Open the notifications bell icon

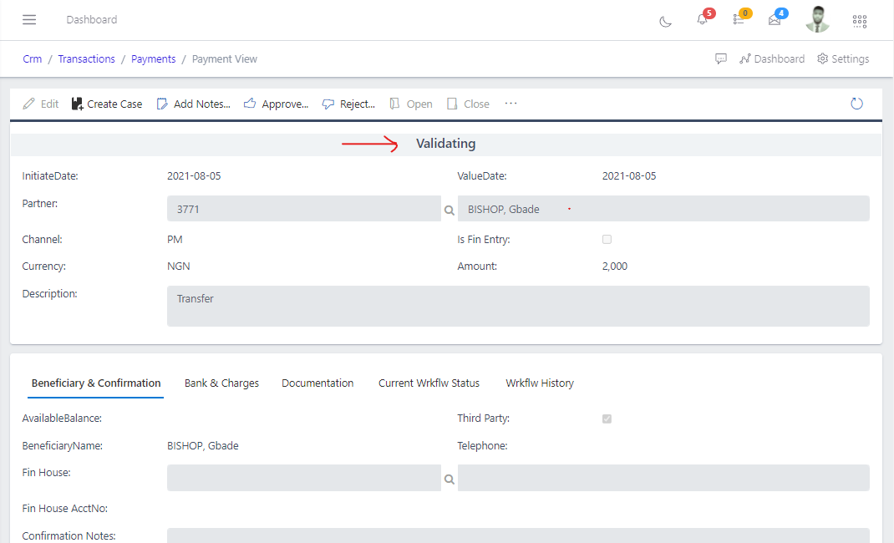click(702, 21)
